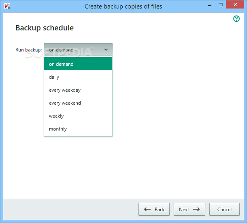Maximize the Create backup copies window
Viewport: 247px width, 223px height.
(221, 5)
